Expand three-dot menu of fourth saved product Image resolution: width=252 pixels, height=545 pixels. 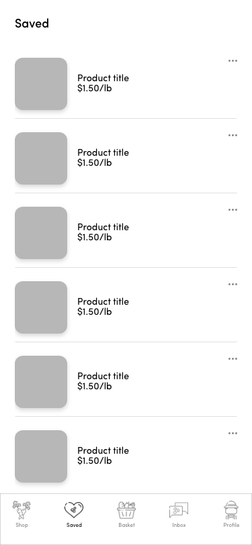(x=233, y=285)
